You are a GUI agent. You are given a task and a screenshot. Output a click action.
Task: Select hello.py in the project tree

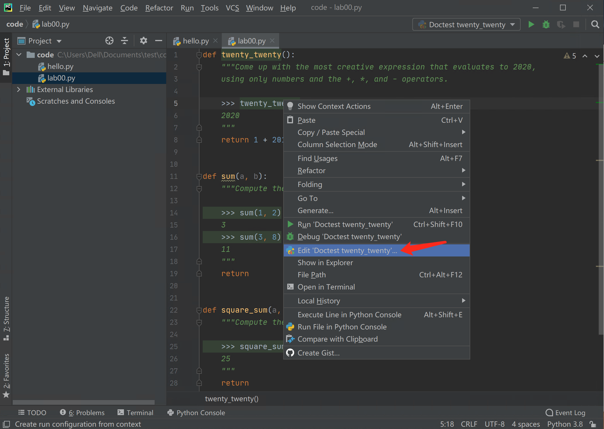[x=60, y=66]
